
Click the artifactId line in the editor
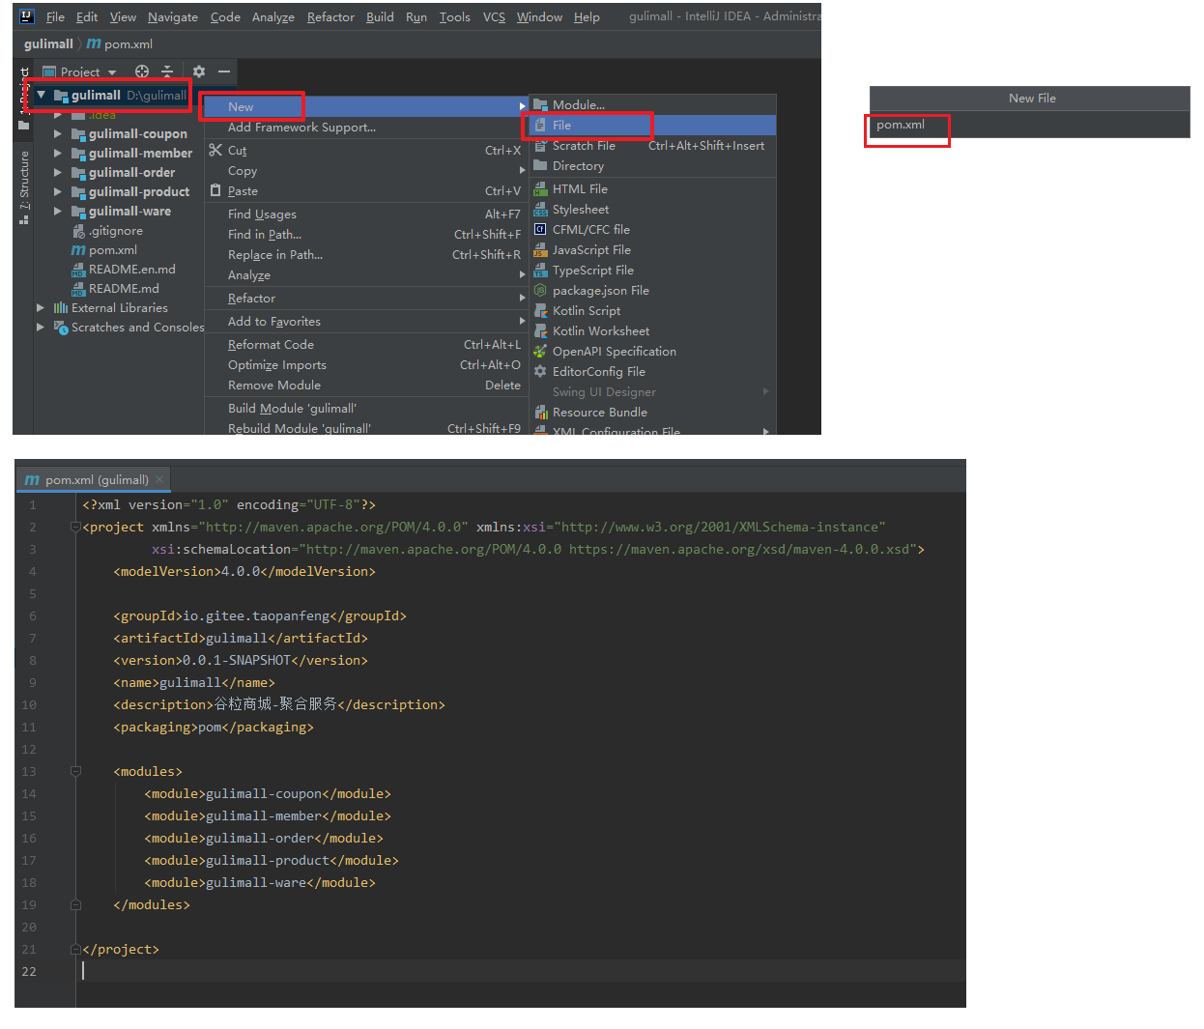(241, 639)
